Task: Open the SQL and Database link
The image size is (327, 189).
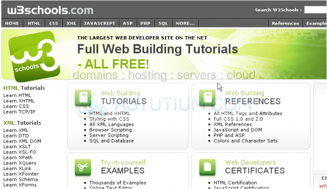Action: [x=111, y=141]
